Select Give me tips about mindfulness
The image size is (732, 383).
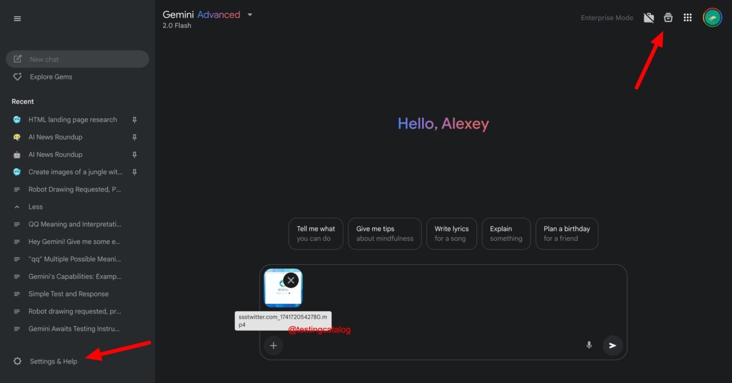(x=385, y=234)
